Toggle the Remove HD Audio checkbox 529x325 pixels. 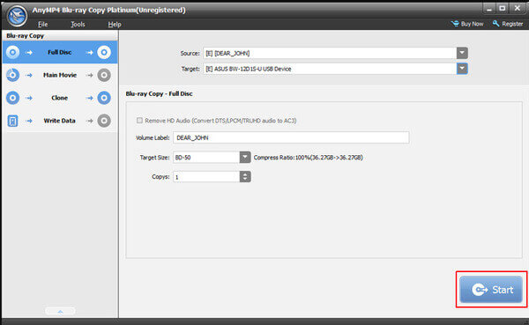(139, 121)
